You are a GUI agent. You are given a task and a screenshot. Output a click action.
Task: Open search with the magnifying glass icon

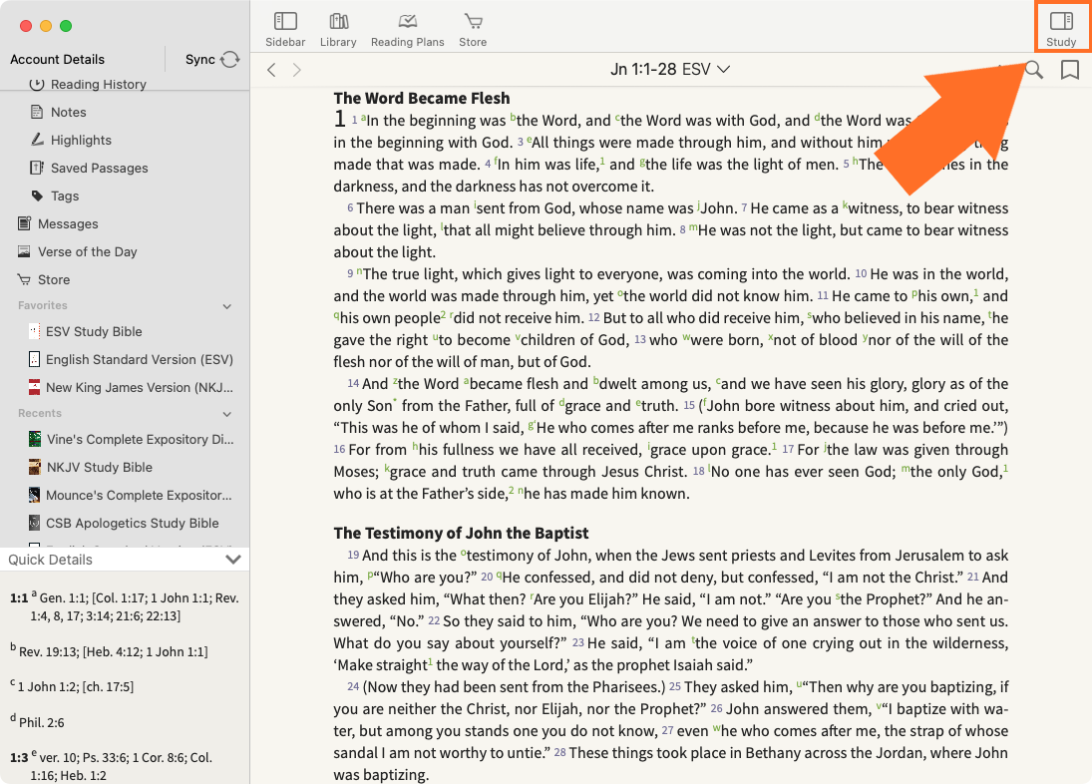[x=1033, y=70]
